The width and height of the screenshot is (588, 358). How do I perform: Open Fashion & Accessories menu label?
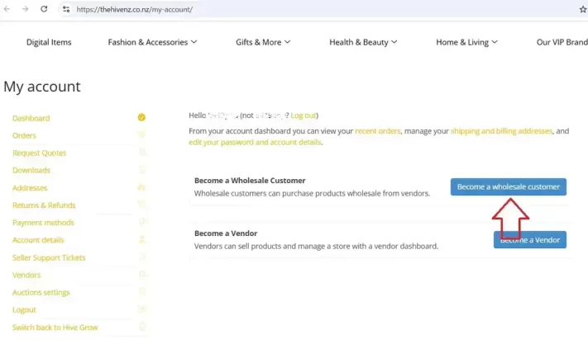[x=148, y=42]
